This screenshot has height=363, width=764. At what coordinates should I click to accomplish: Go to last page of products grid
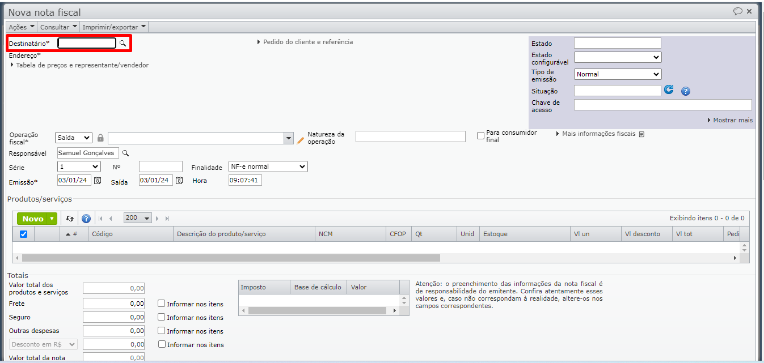(167, 218)
